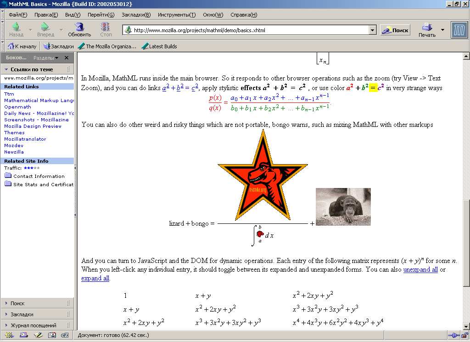Viewport: 470px width, 342px height.
Task: Click the Вперед (Forward) navigation icon
Action: coord(45,29)
